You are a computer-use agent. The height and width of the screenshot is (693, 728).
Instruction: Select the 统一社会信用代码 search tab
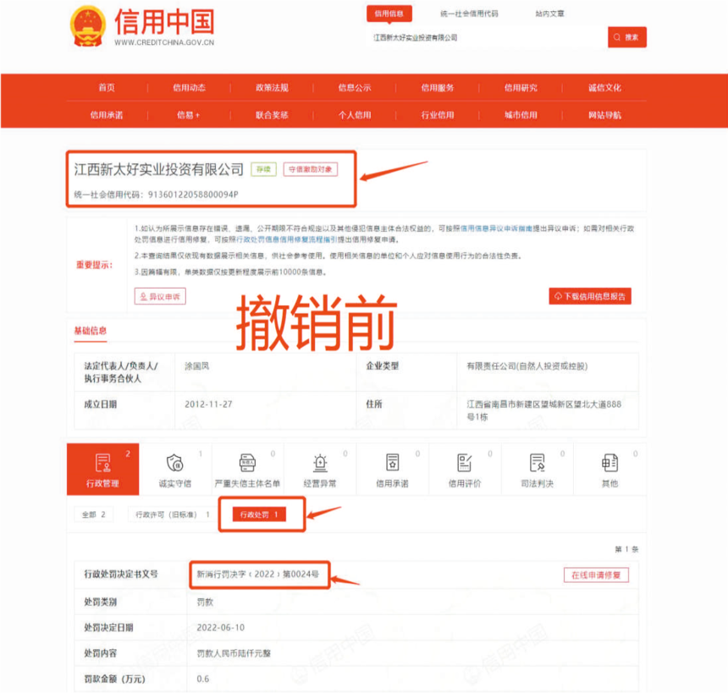pos(469,14)
